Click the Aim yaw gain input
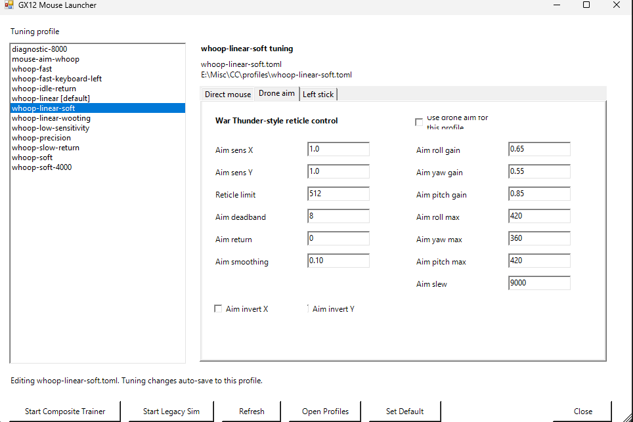This screenshot has width=633, height=422. click(x=539, y=171)
